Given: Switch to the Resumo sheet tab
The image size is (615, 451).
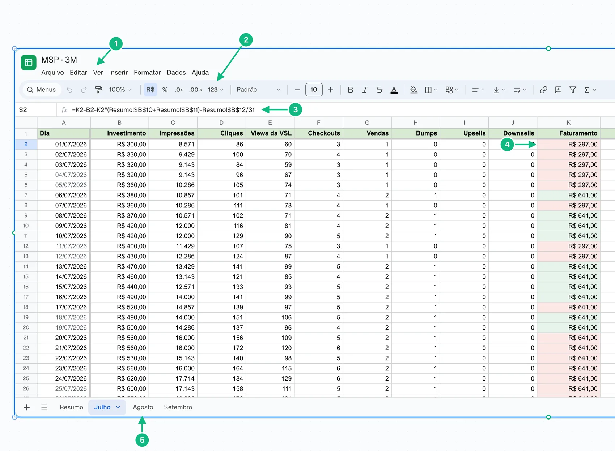Looking at the screenshot, I should [x=71, y=407].
